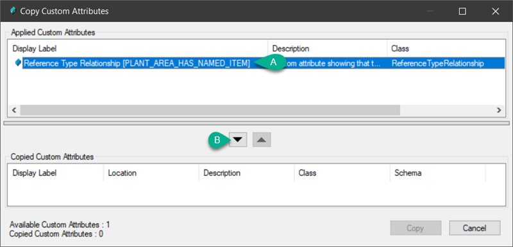Click the Copied Custom Attributes : 0 status text
The image size is (513, 247).
point(56,234)
